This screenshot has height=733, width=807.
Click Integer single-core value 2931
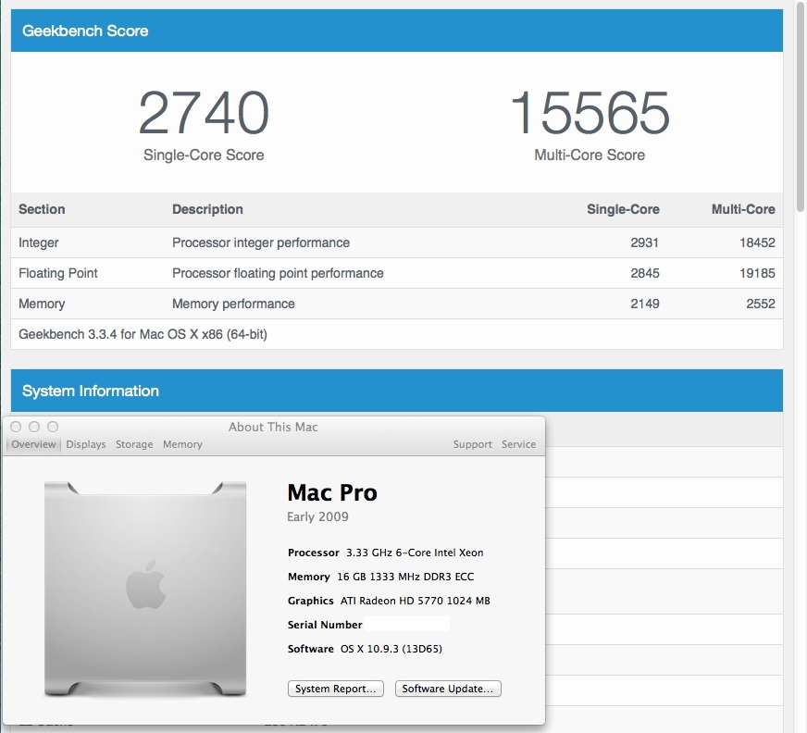click(645, 242)
